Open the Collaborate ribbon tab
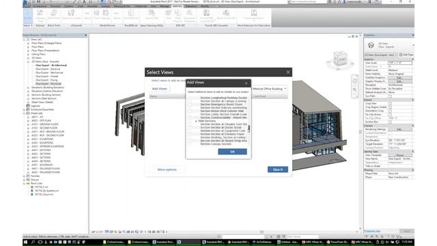The image size is (437, 246). 140,6
